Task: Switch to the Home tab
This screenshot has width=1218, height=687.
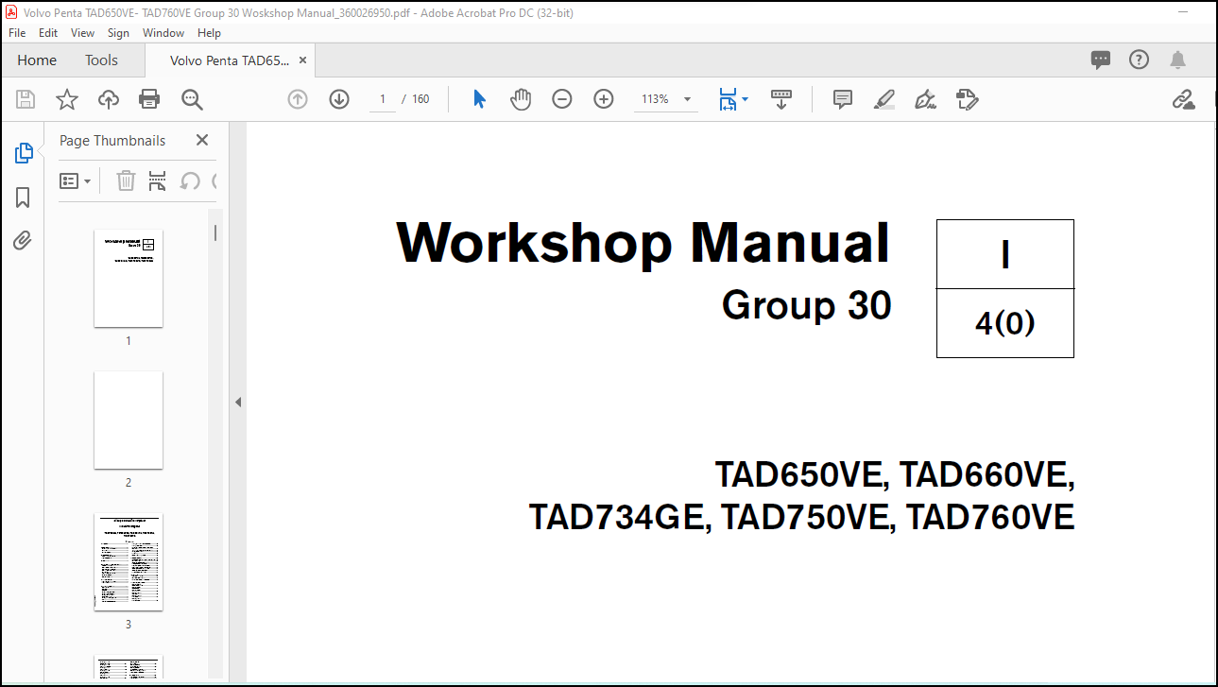Action: (37, 60)
